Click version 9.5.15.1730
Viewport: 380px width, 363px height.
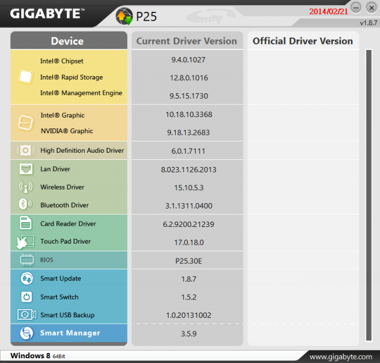coord(189,96)
